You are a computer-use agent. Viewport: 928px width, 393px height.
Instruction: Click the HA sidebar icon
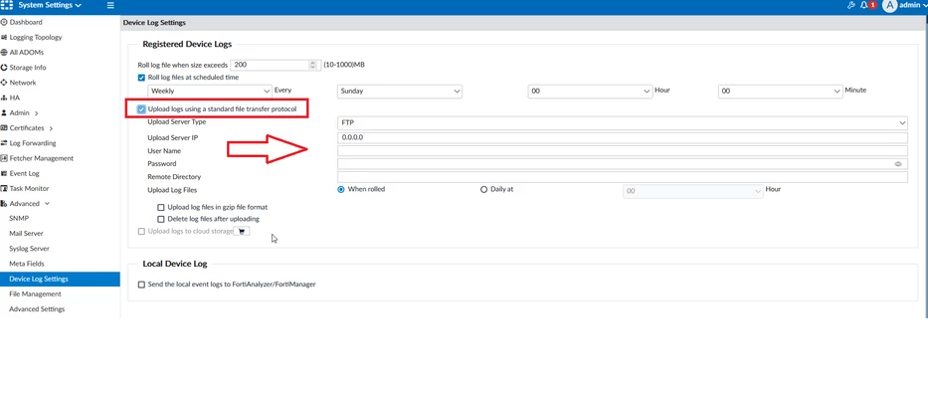click(x=4, y=98)
